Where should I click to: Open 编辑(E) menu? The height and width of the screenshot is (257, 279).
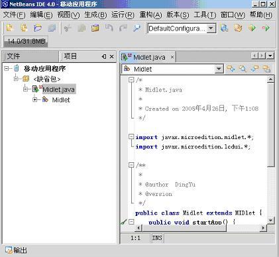[41, 15]
